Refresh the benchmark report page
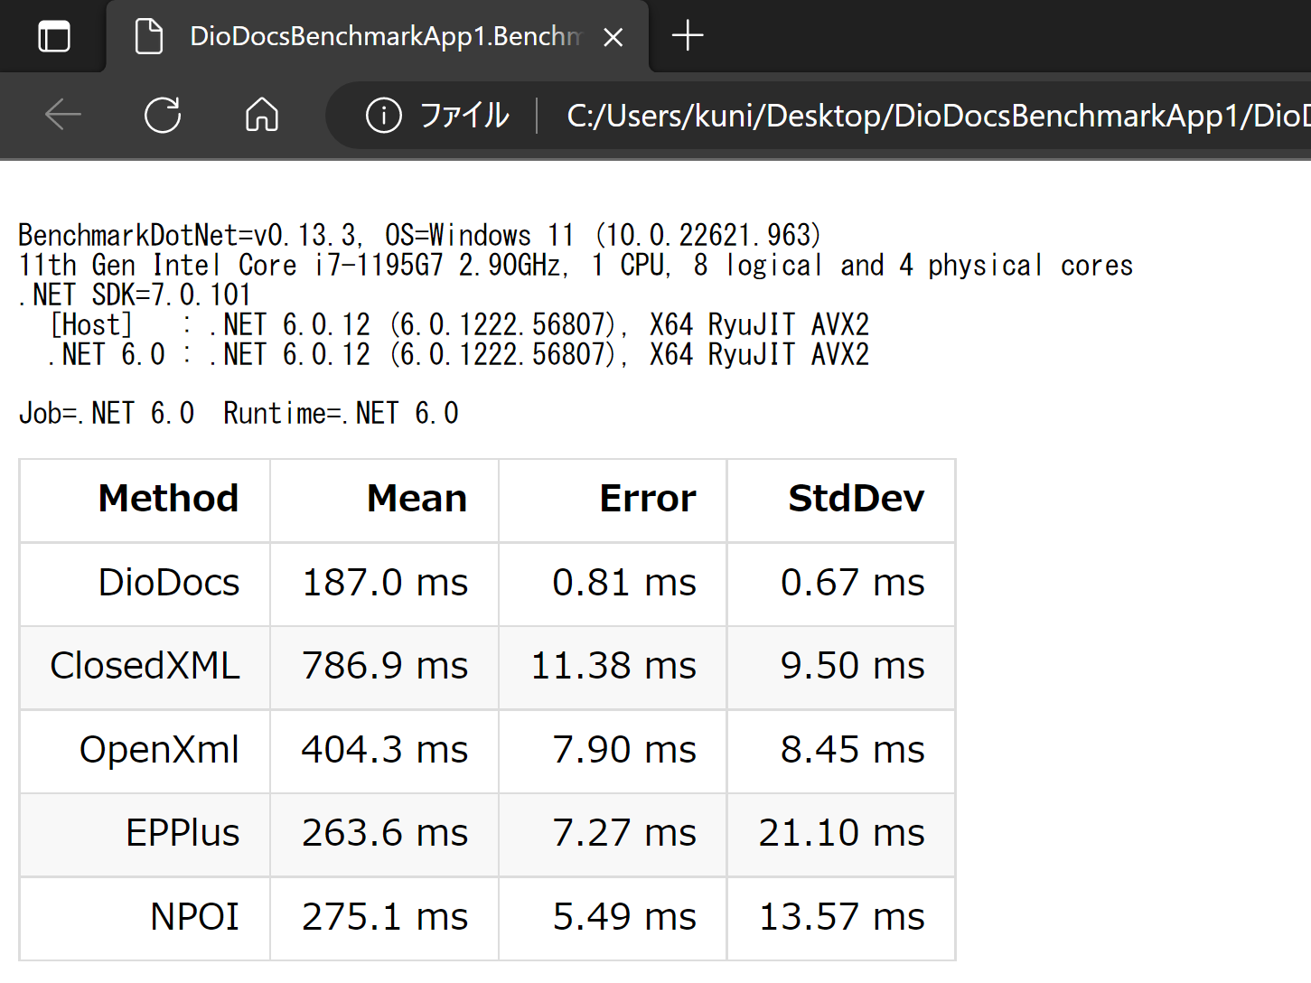The width and height of the screenshot is (1311, 983). click(163, 115)
